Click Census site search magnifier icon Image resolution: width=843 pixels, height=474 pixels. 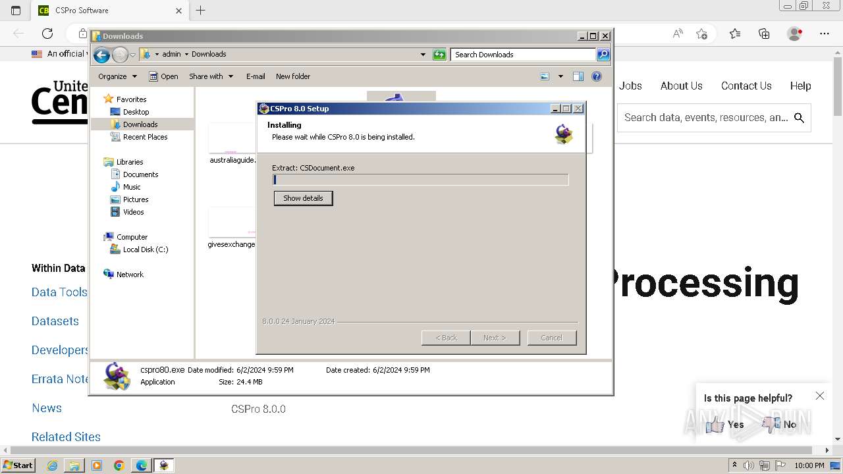click(799, 118)
